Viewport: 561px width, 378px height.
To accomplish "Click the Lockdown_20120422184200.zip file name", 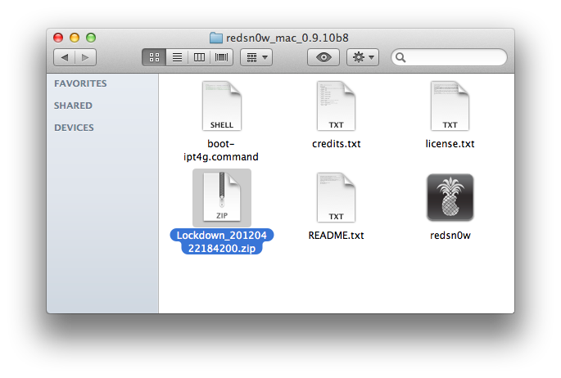I will (x=222, y=241).
